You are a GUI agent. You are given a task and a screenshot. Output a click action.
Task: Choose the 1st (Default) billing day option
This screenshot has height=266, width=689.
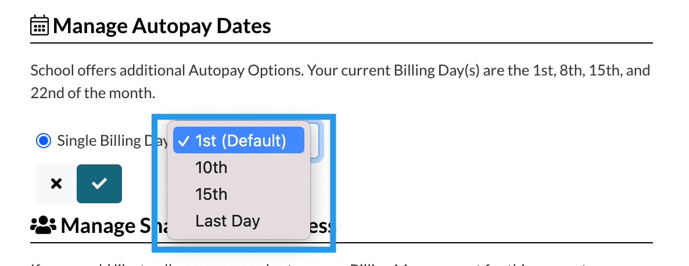point(241,141)
